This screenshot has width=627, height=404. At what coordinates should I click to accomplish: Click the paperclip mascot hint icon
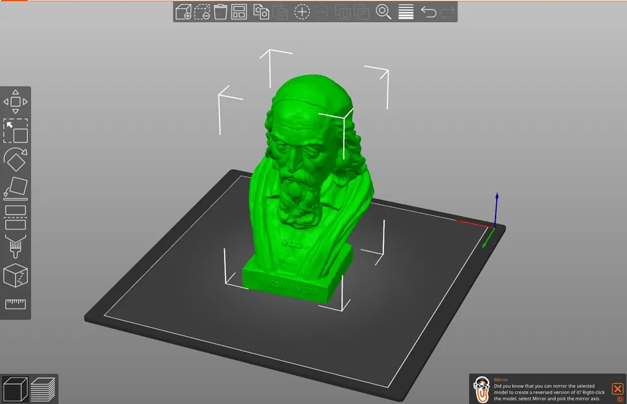pyautogui.click(x=481, y=389)
